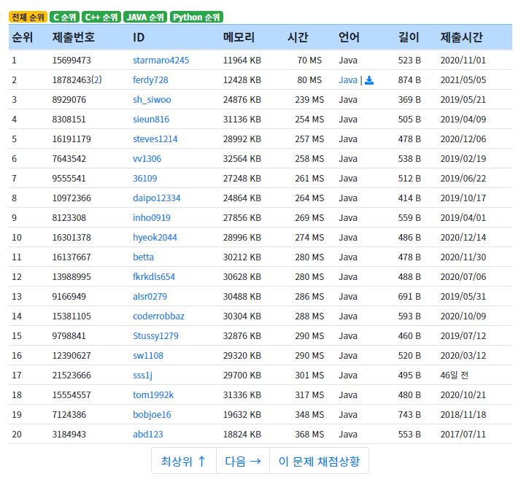Select submission number 8929076
Screen dimensions: 529x490
coord(69,100)
